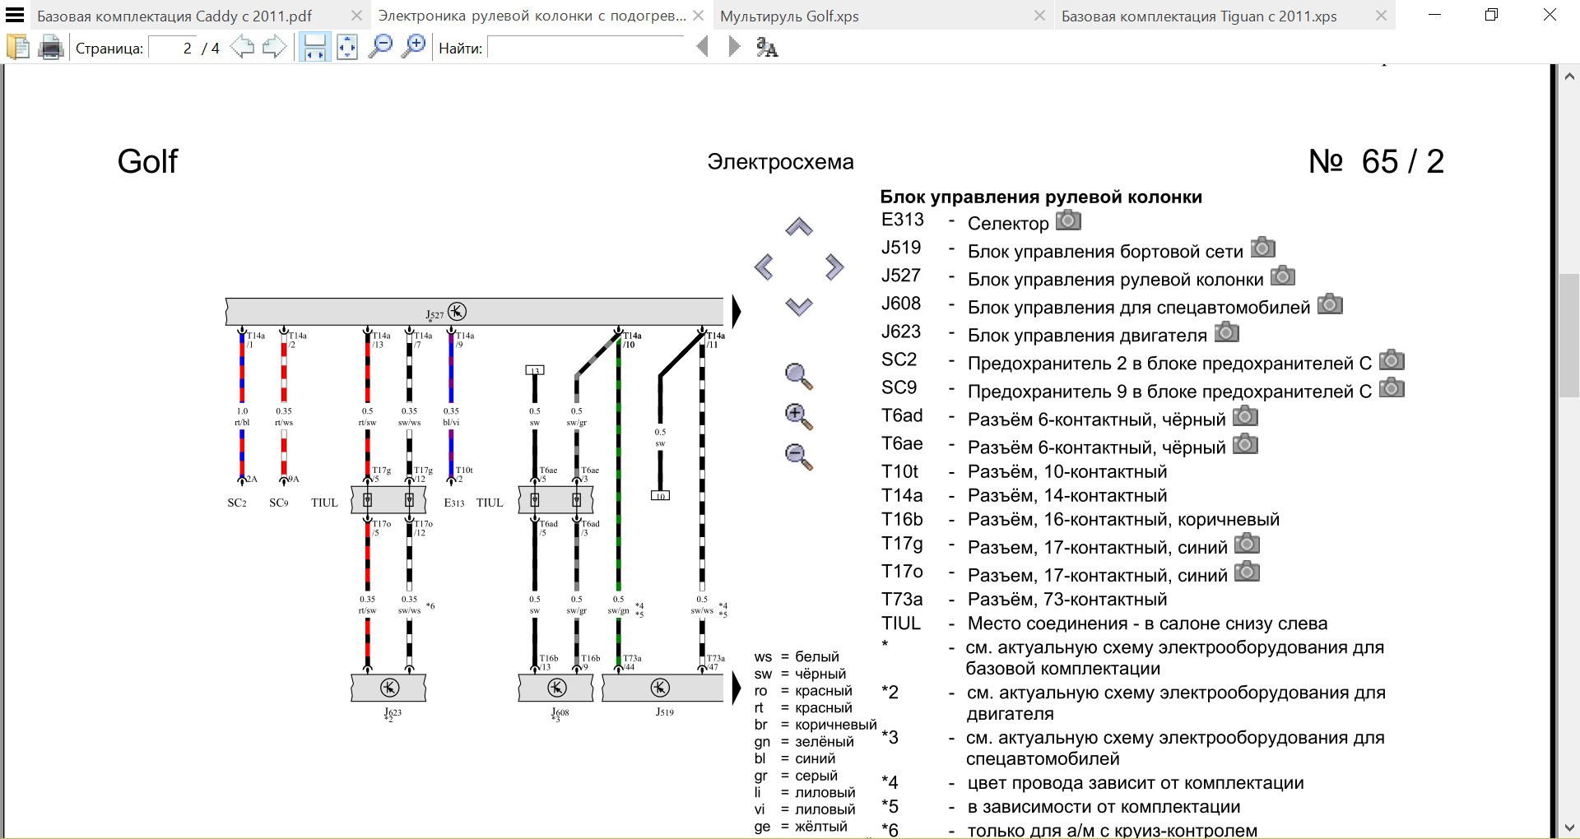Click the diagram navigate right chevron

click(x=834, y=267)
